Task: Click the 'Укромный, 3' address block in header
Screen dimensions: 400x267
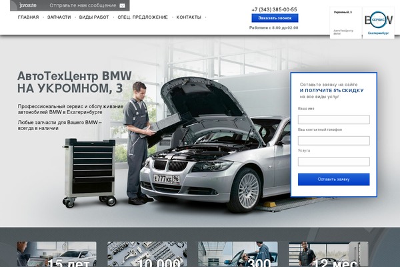Action: [x=346, y=23]
